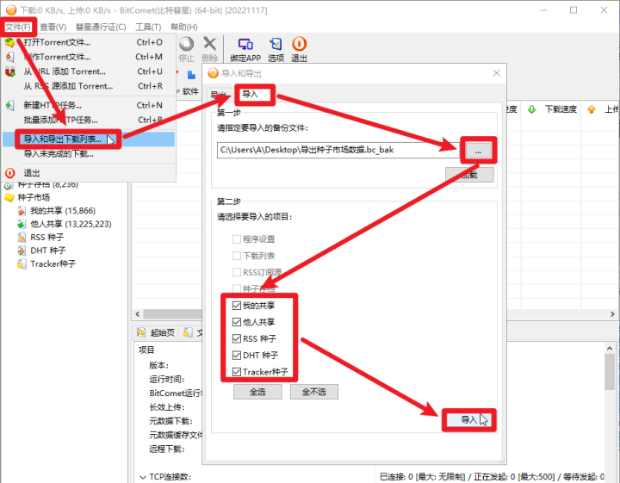Toggle the RSS订阅源 checkbox
The width and height of the screenshot is (620, 483).
point(237,272)
